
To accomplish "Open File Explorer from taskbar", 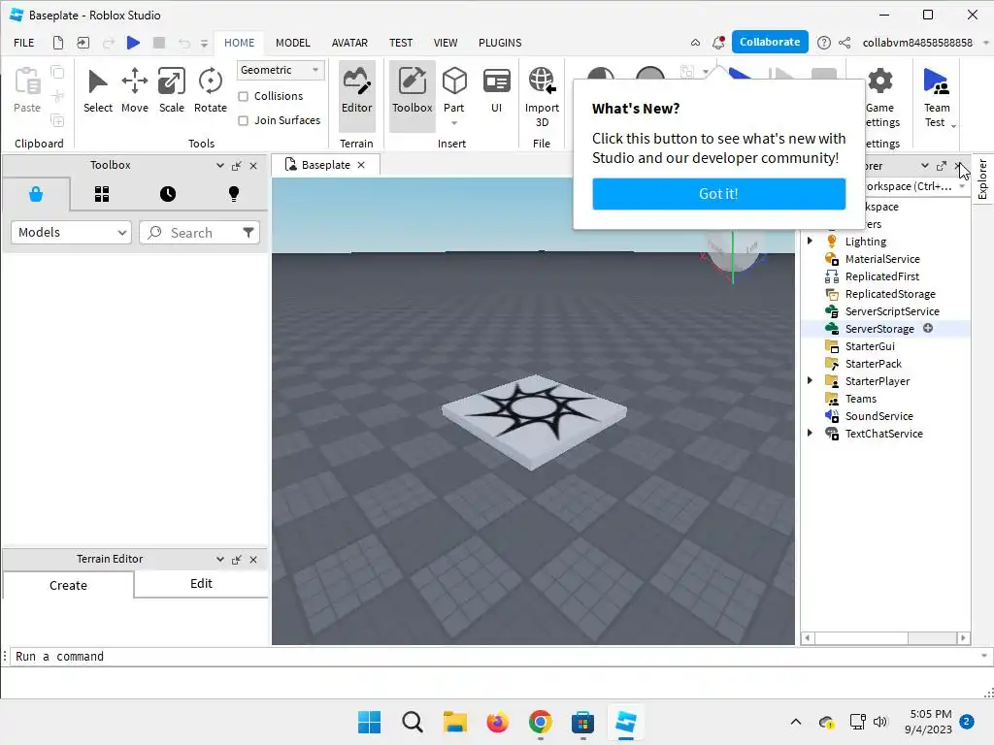I will click(x=454, y=722).
